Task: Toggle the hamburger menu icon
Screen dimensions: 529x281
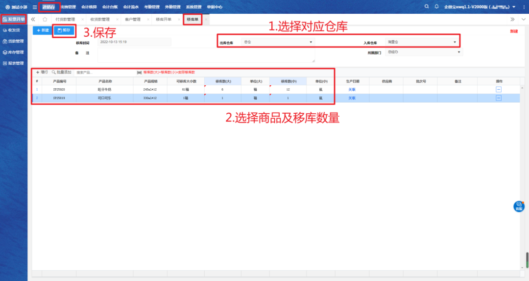Action: tap(34, 7)
